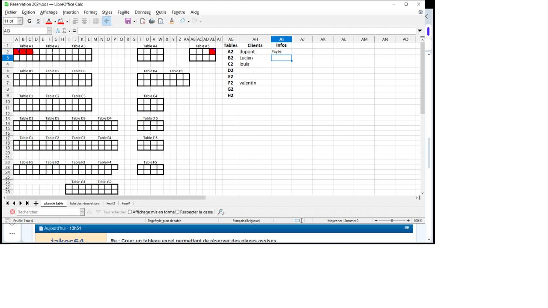Open the Insertion menu

pyautogui.click(x=71, y=12)
